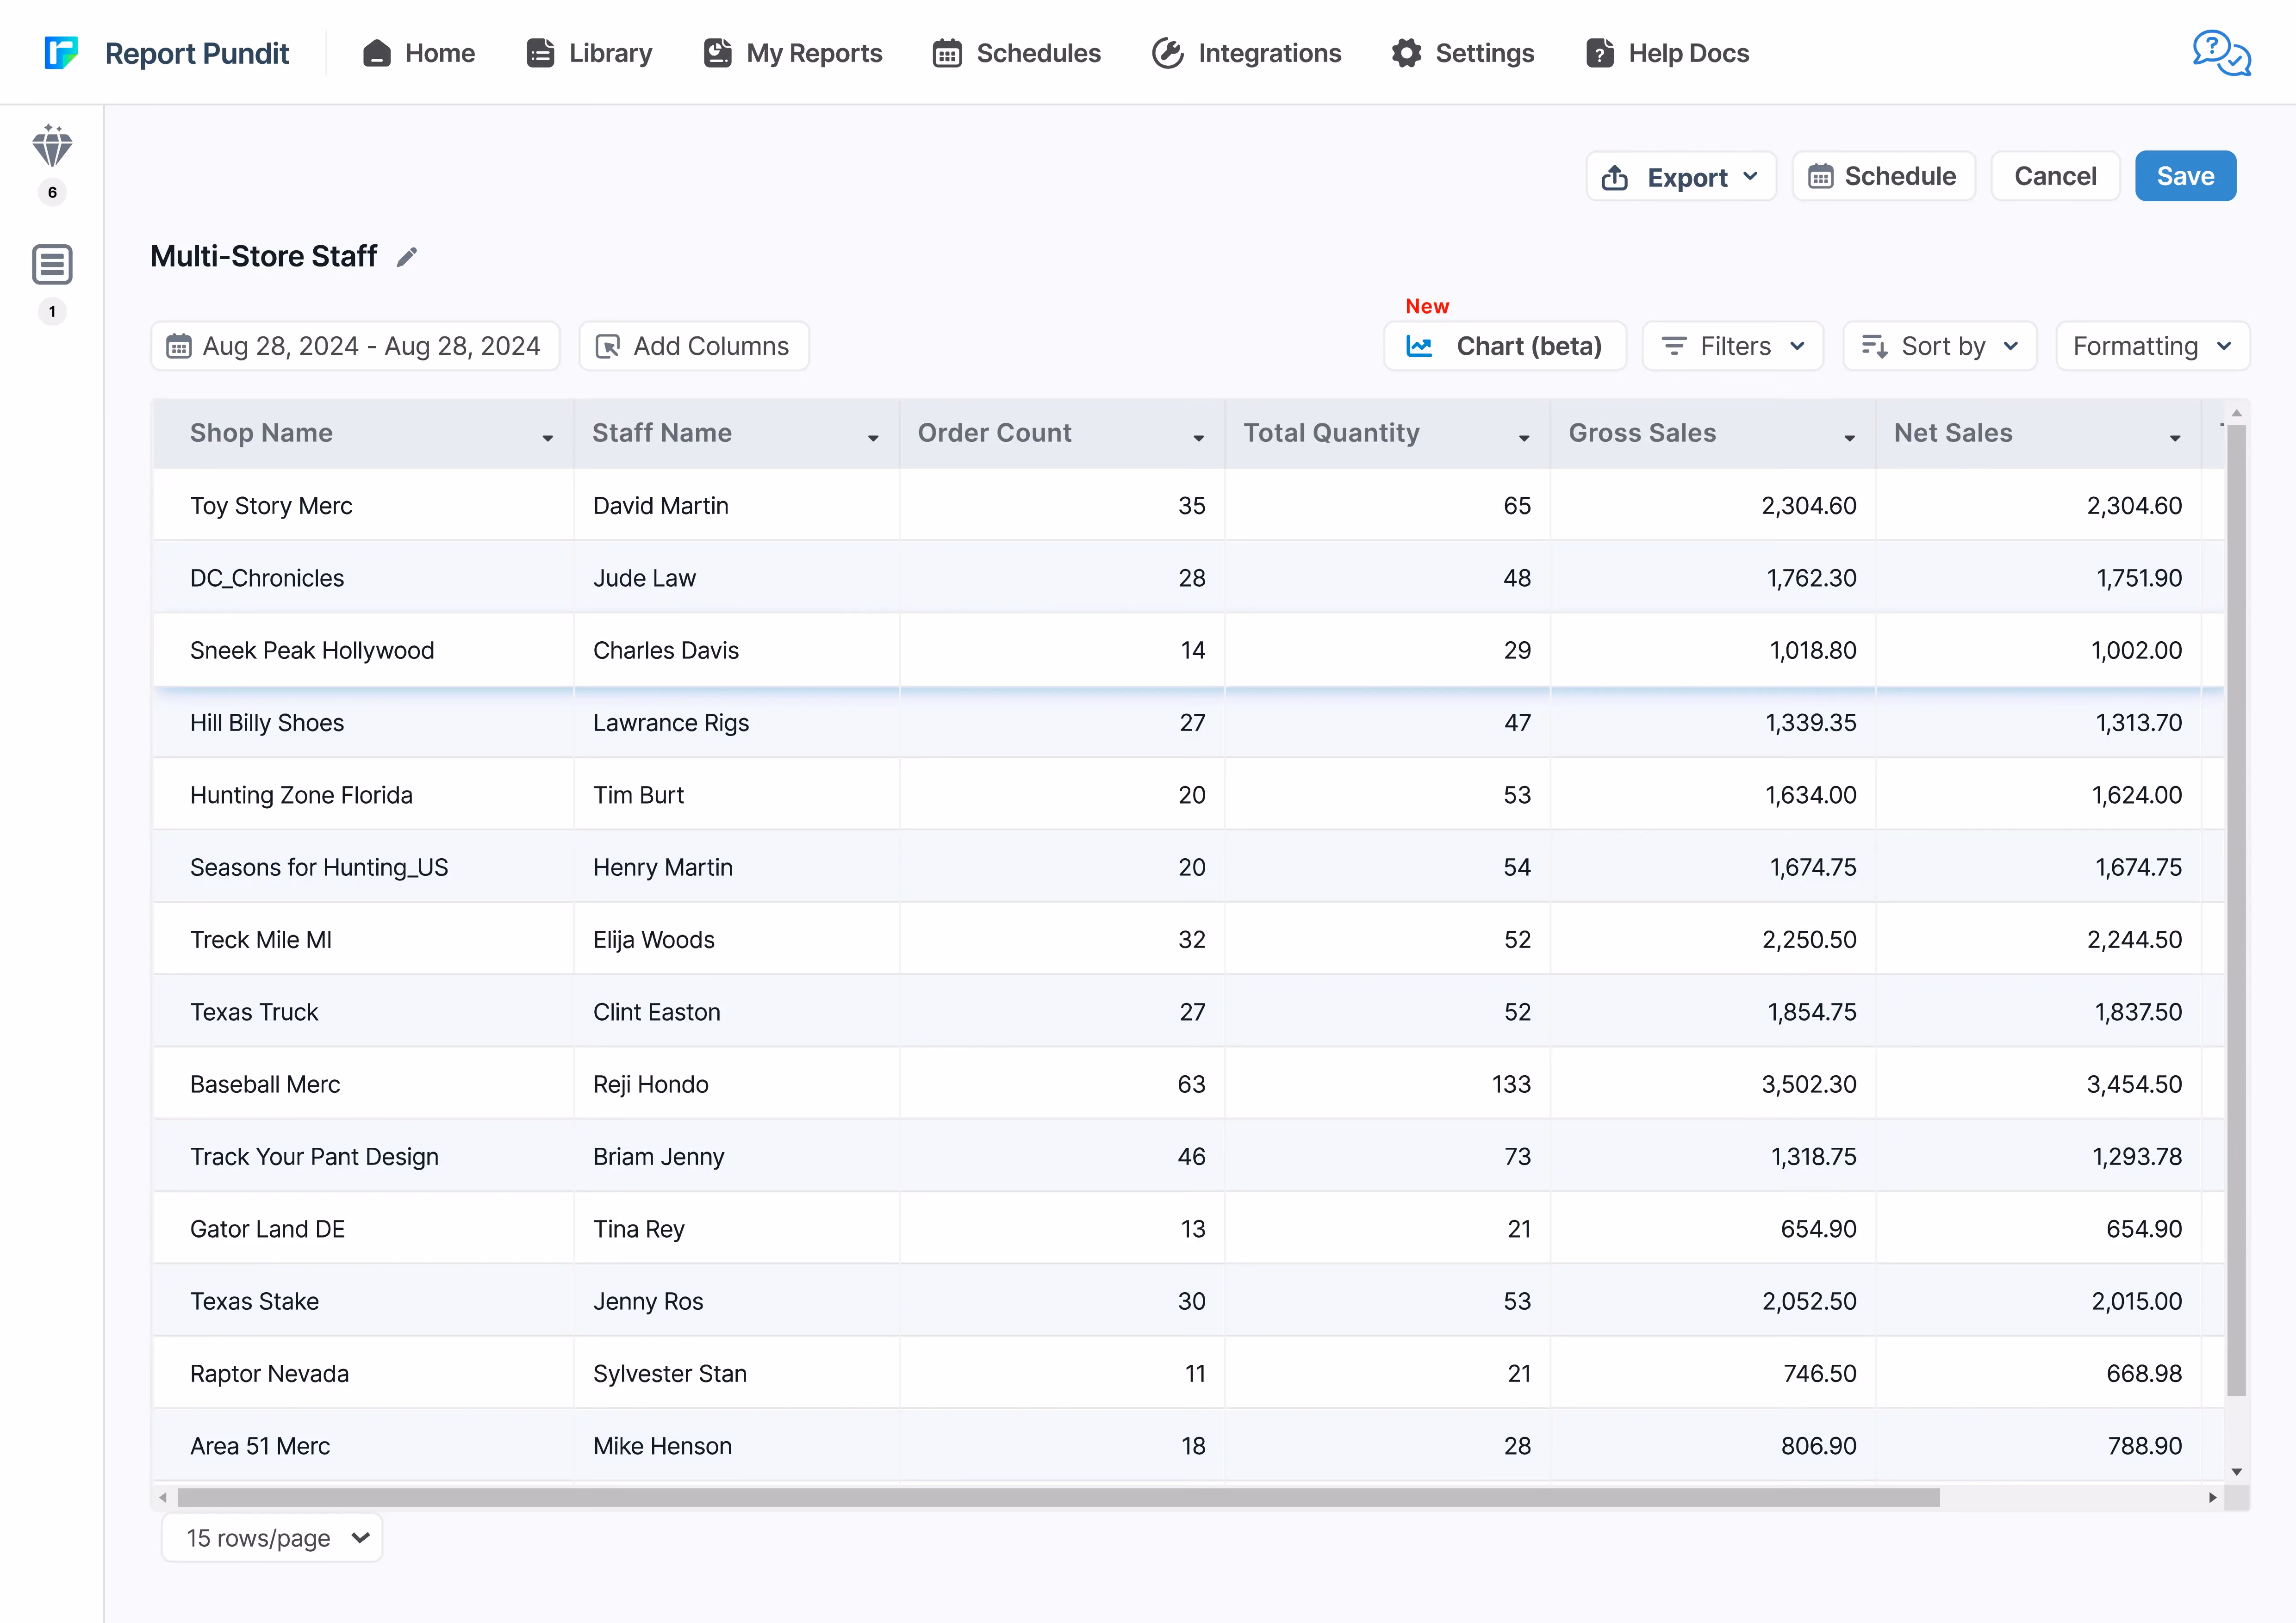Open Shop Name column menu arrow

point(548,439)
